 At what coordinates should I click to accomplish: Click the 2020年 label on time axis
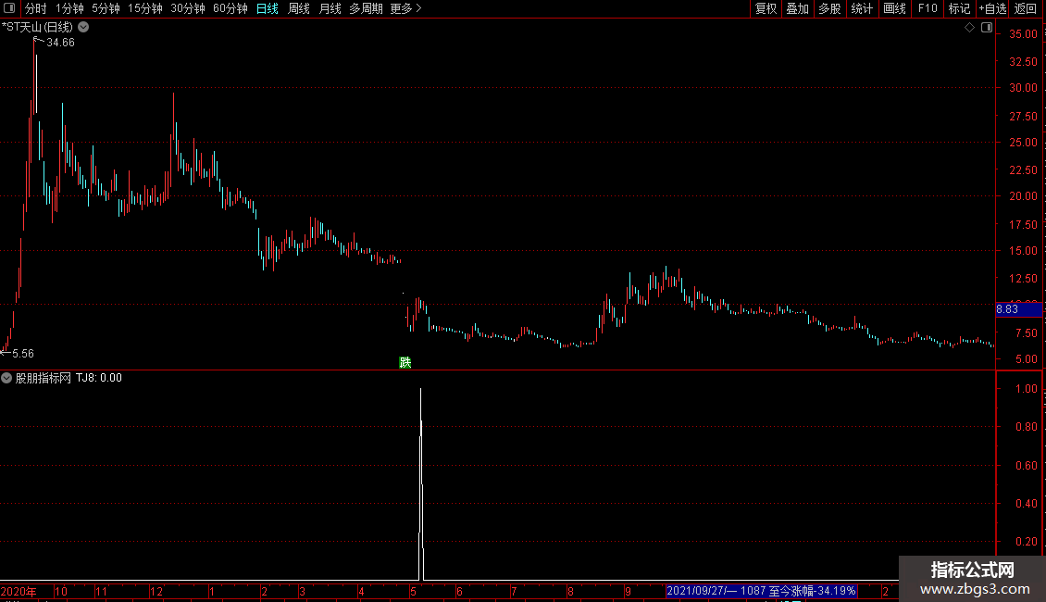[19, 591]
